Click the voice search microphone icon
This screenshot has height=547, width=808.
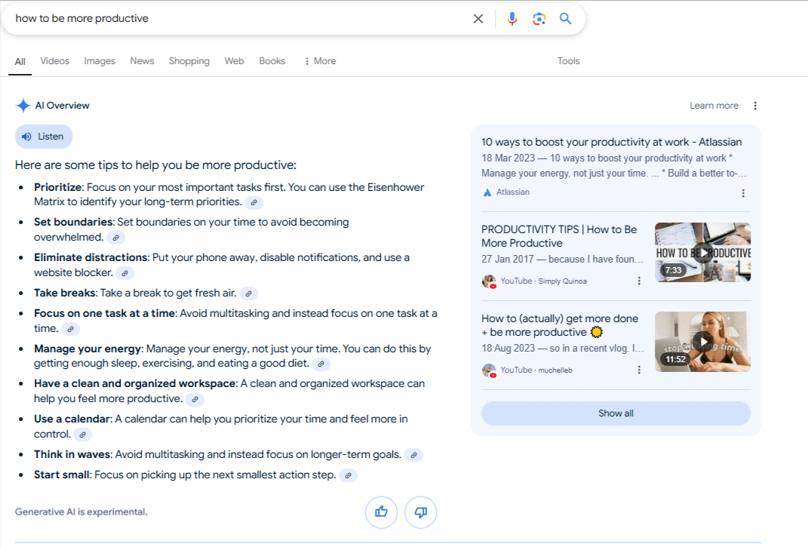tap(512, 19)
